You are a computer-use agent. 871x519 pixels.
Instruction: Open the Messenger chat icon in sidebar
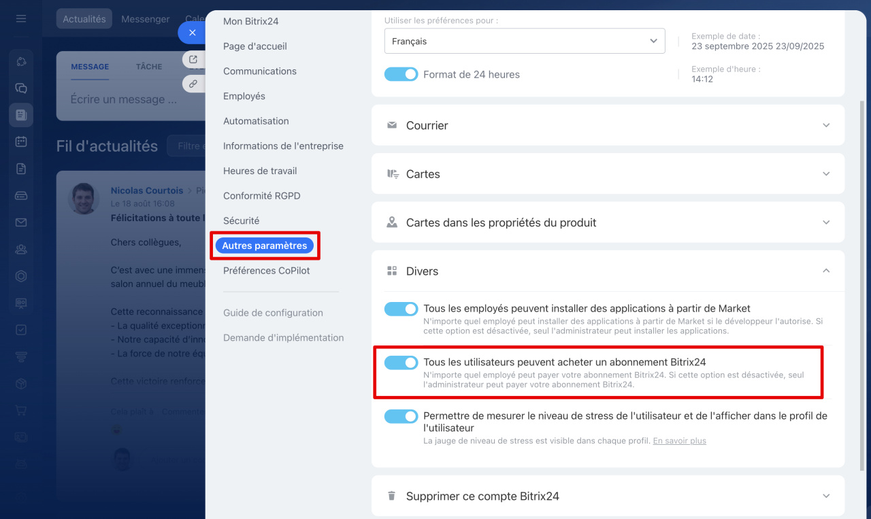[x=21, y=88]
